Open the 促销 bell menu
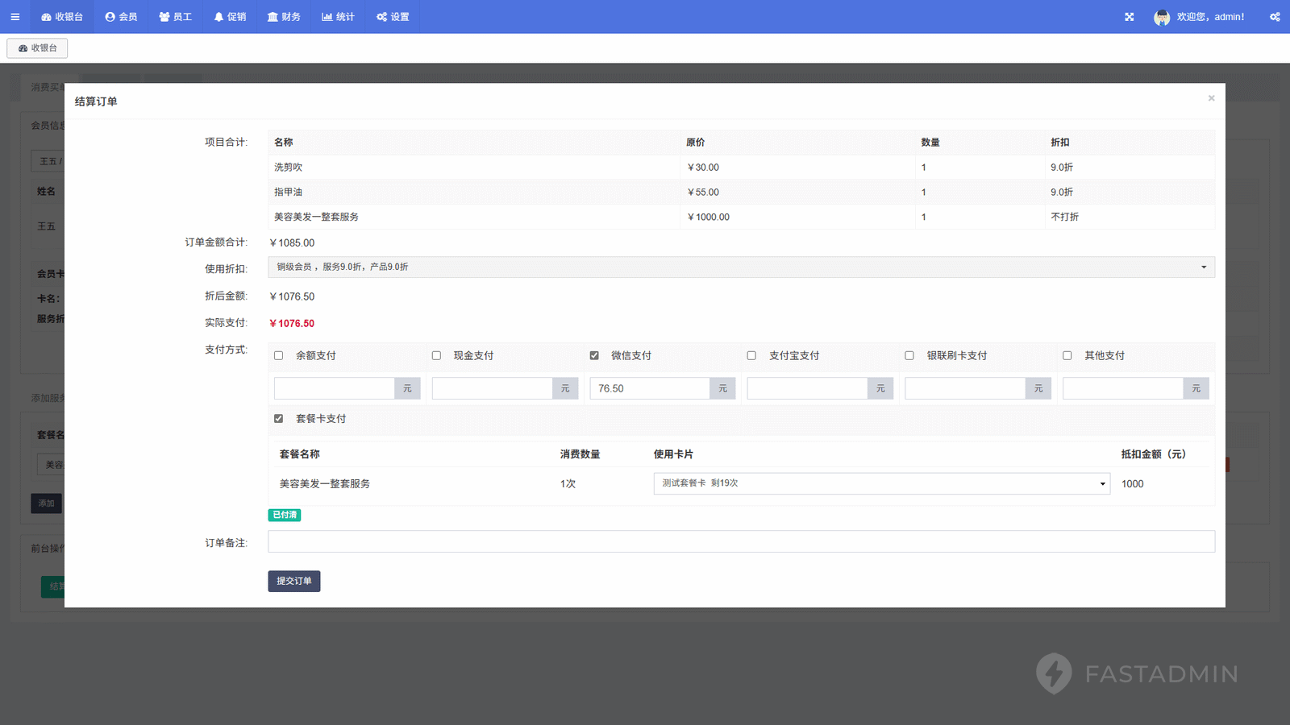The width and height of the screenshot is (1290, 725). 231,17
